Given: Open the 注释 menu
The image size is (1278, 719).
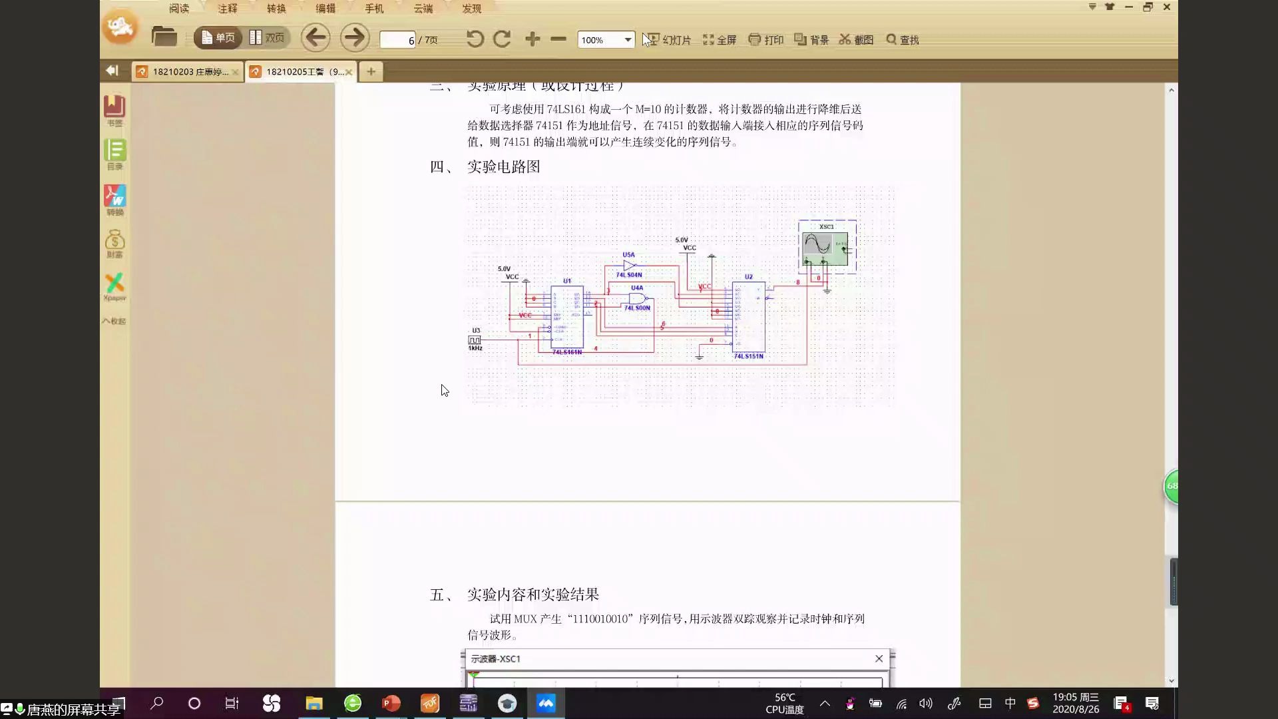Looking at the screenshot, I should click(x=228, y=9).
